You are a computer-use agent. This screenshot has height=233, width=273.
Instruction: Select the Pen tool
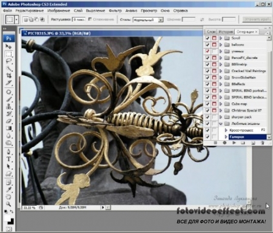coord(8,152)
